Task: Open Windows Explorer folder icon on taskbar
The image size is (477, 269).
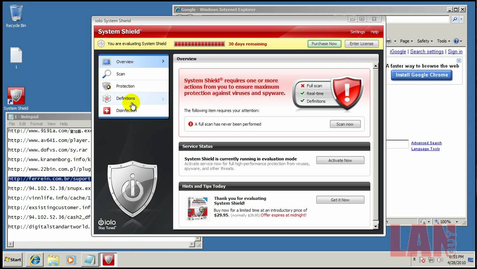Action: tap(53, 260)
